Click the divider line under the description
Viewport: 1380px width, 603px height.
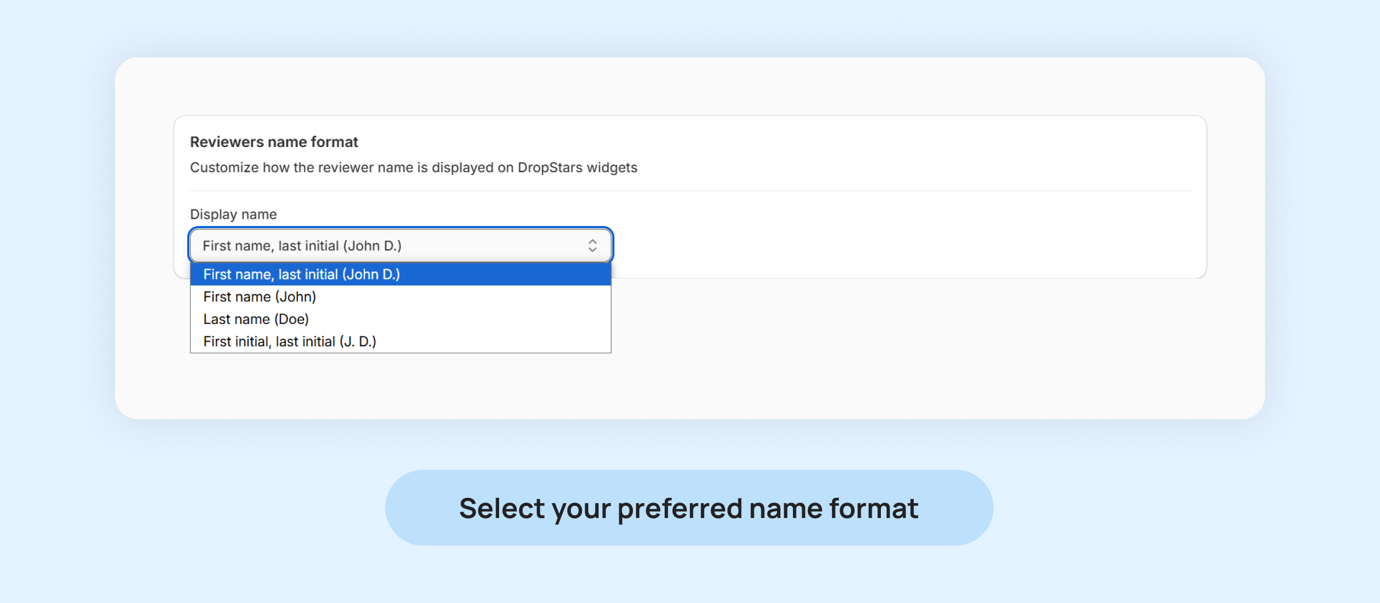690,191
